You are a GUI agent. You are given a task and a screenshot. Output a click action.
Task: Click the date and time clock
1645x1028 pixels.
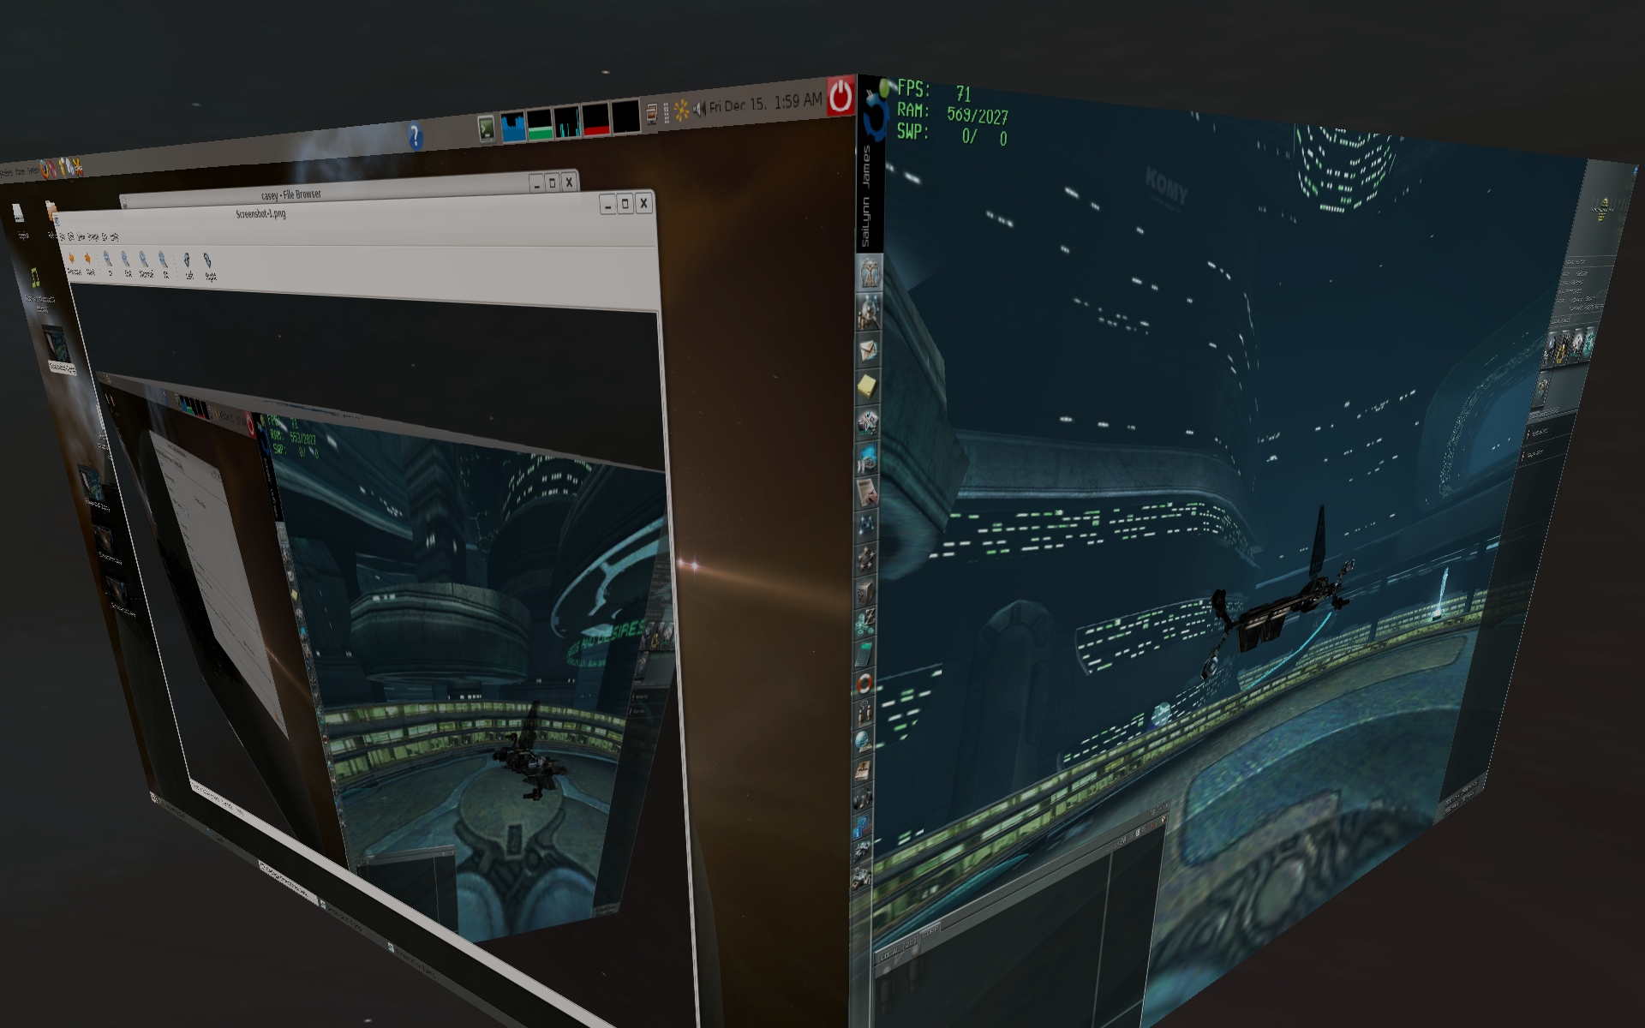[x=765, y=104]
